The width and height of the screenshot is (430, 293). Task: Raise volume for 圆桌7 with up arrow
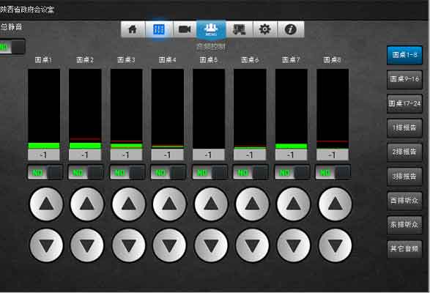click(294, 204)
